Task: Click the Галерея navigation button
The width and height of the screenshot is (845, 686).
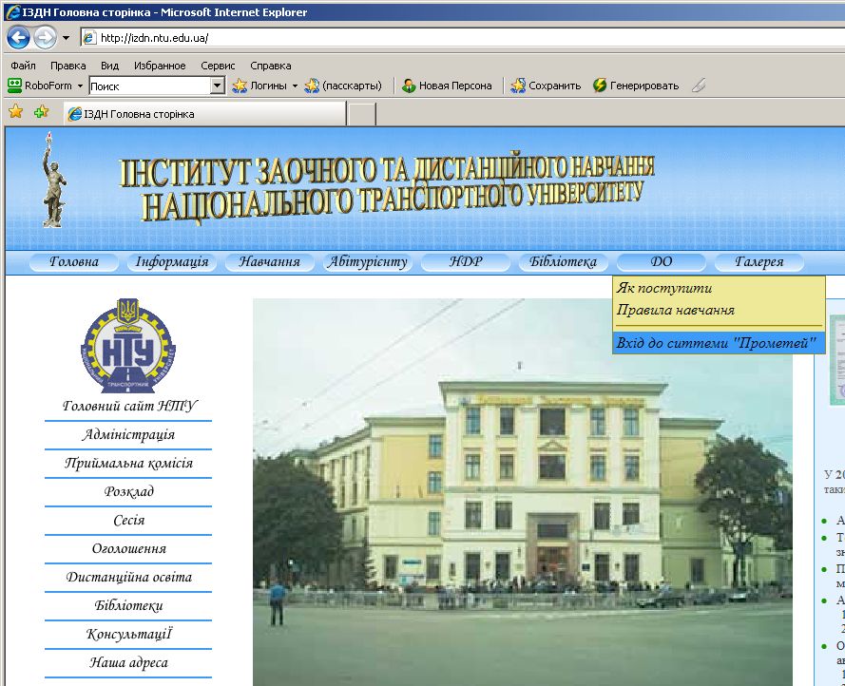Action: pyautogui.click(x=759, y=262)
